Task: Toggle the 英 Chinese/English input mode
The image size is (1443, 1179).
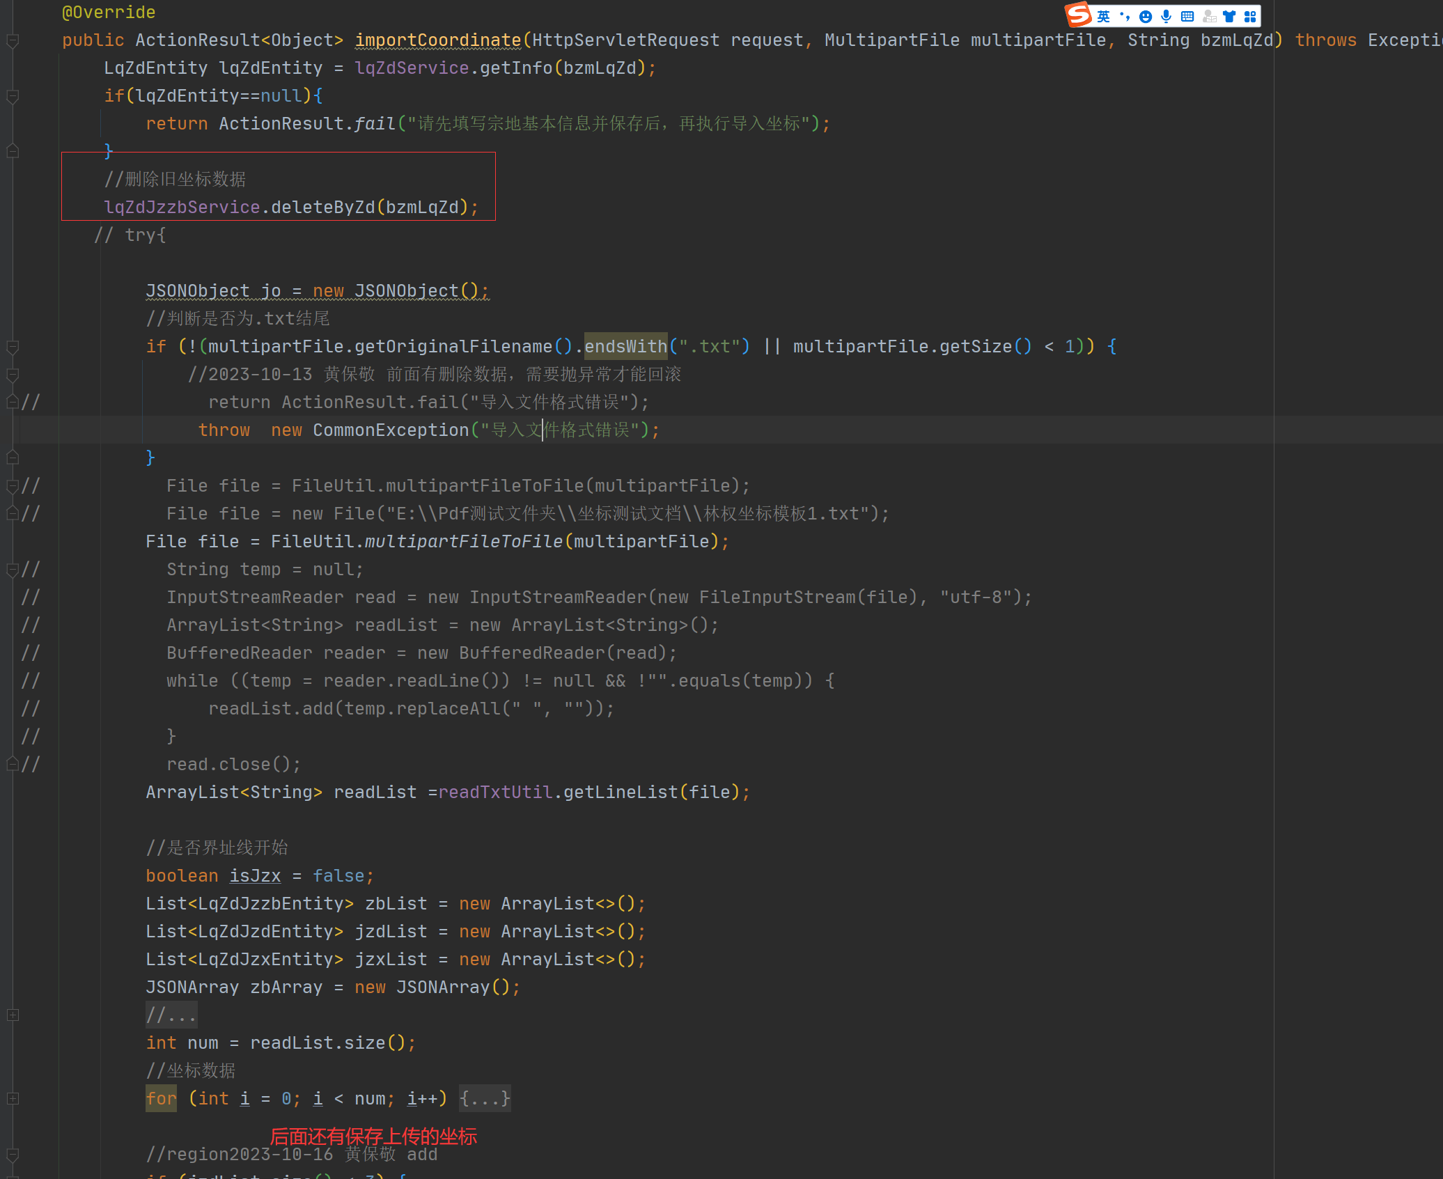Action: pos(1104,17)
